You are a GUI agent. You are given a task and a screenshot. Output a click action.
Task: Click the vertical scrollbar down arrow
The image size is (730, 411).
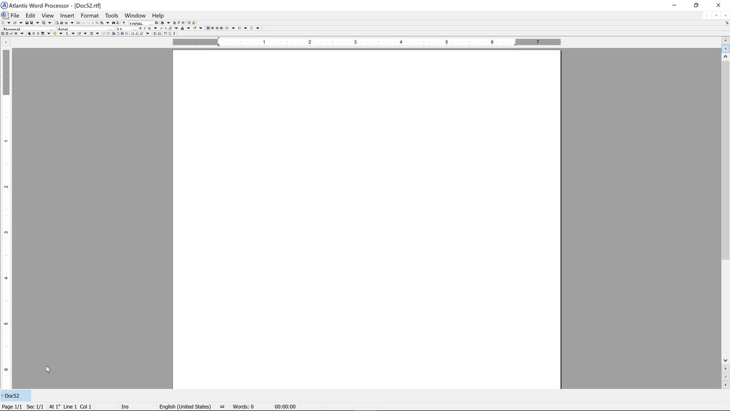pyautogui.click(x=725, y=360)
